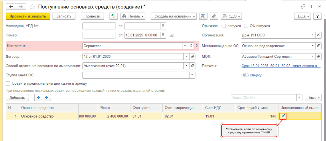Focus the Накладная, УПД № field
The image size is (326, 141).
pyautogui.click(x=99, y=26)
